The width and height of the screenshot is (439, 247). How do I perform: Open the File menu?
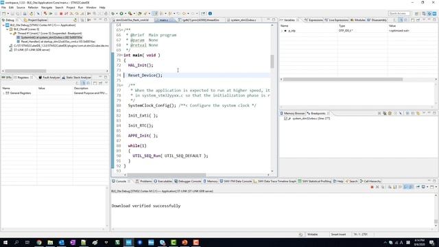(x=3, y=8)
